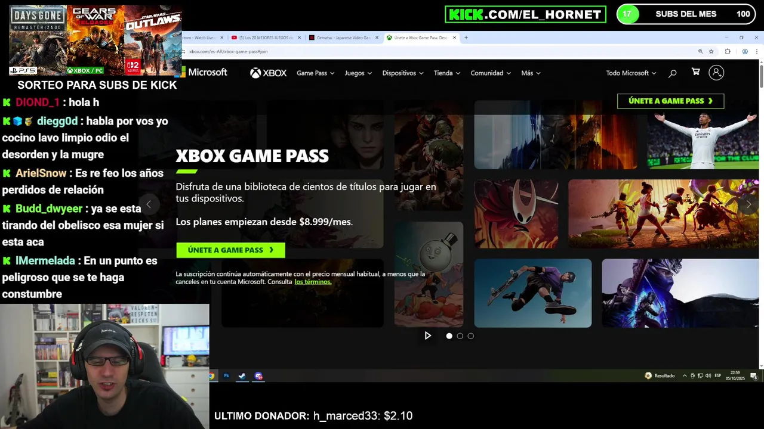Click the network icon in system tray

(700, 376)
